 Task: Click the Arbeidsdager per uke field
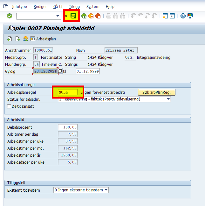68,162
